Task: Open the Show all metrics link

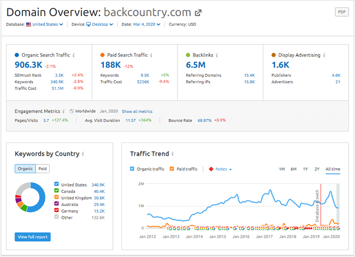Action: click(x=137, y=111)
